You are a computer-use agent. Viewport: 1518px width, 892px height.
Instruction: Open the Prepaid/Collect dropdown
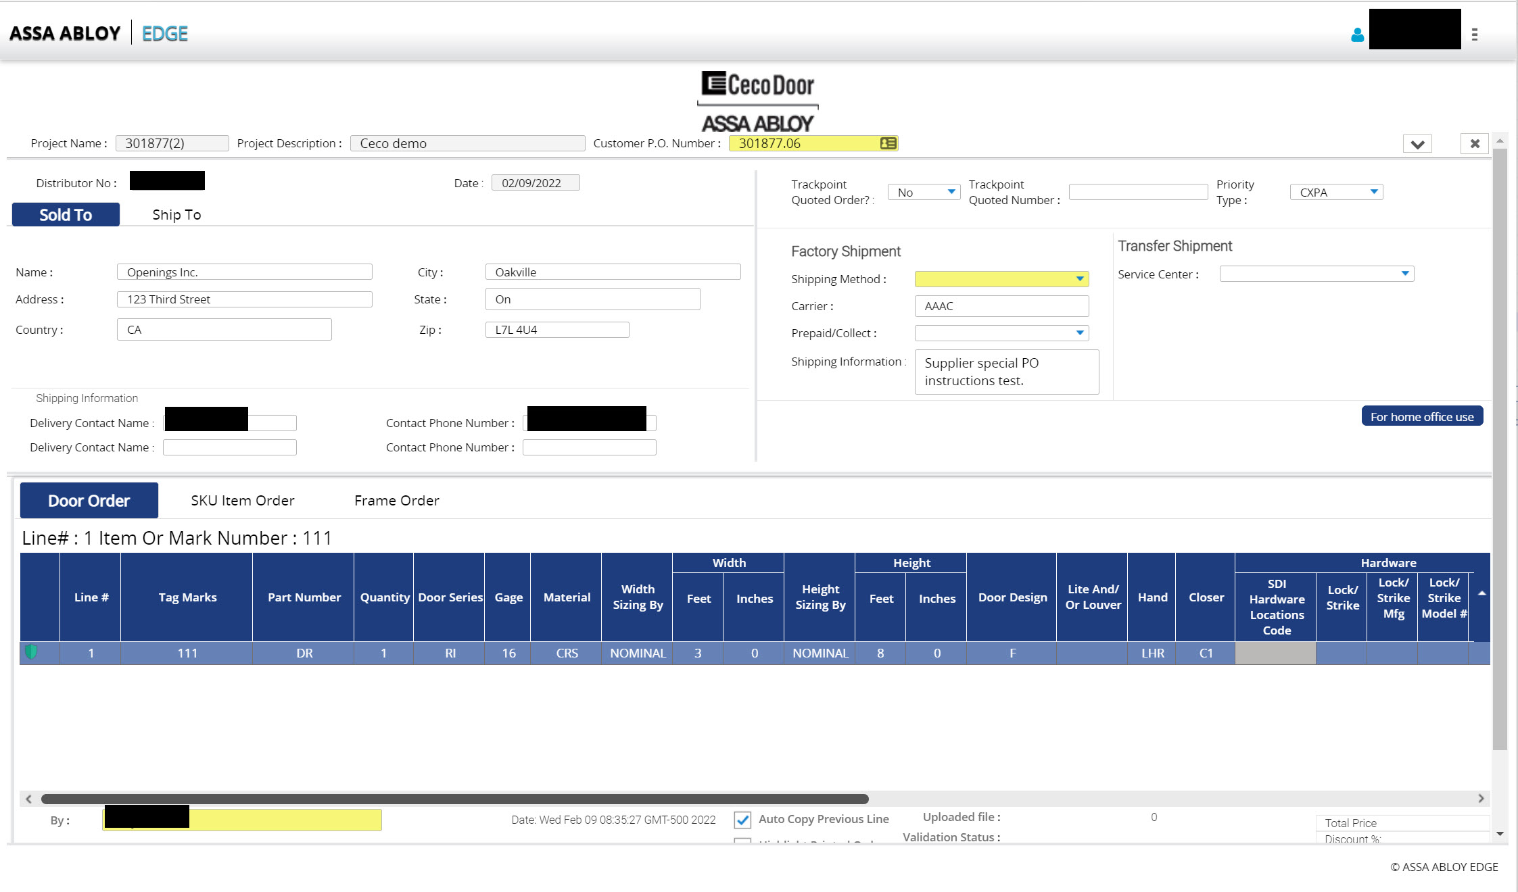[1001, 332]
